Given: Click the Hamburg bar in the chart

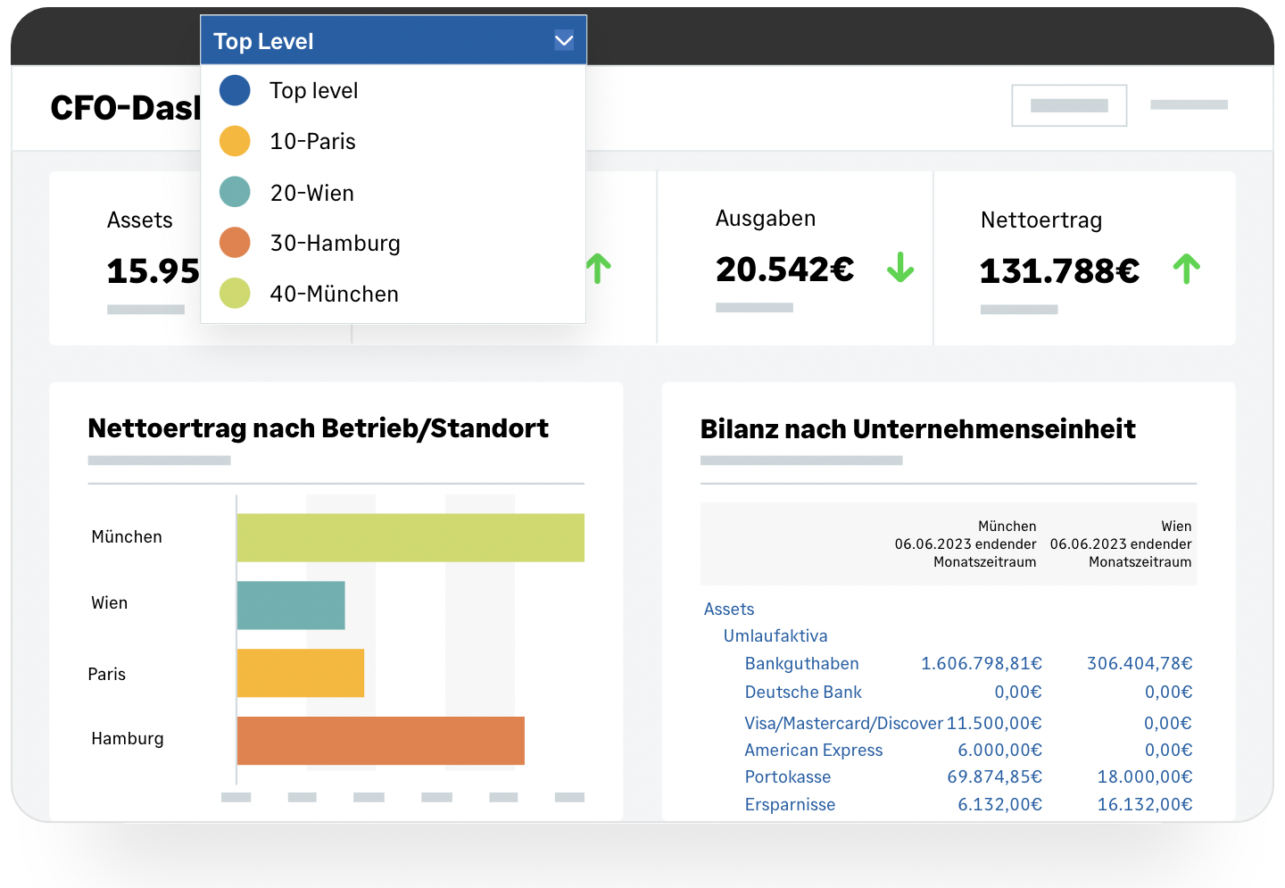Looking at the screenshot, I should (x=380, y=741).
